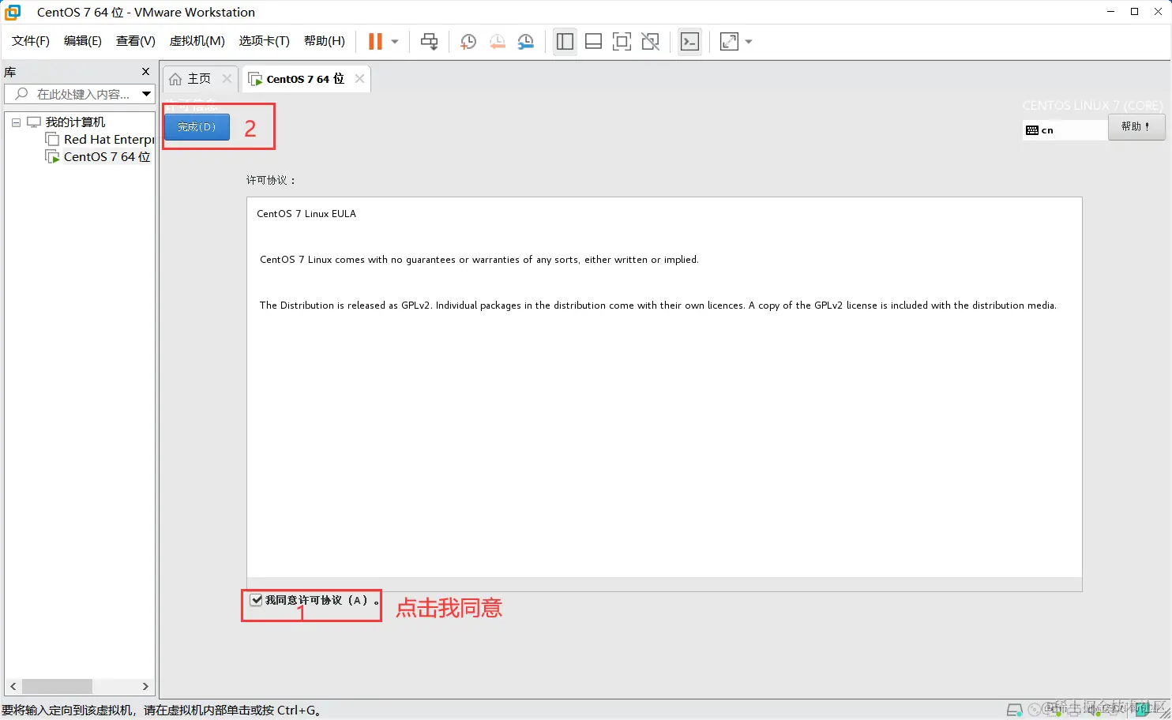Open the 虚拟机(M) menu
This screenshot has width=1172, height=720.
[197, 41]
